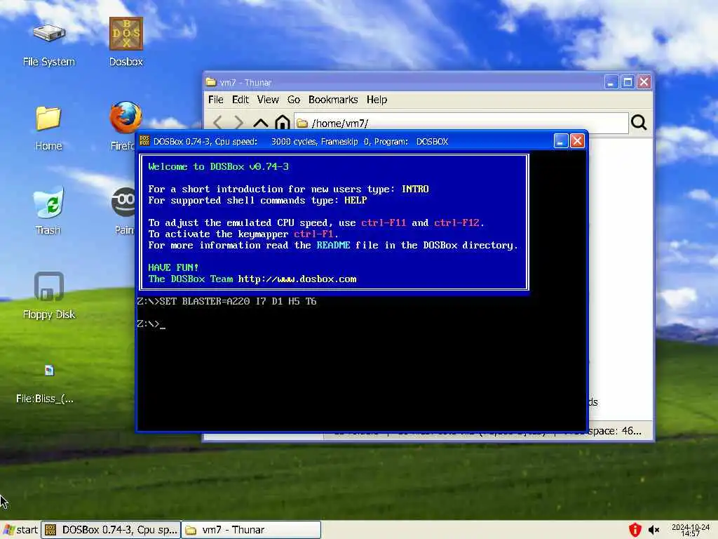Click the Thunar forward arrow
The height and width of the screenshot is (539, 718).
[238, 123]
